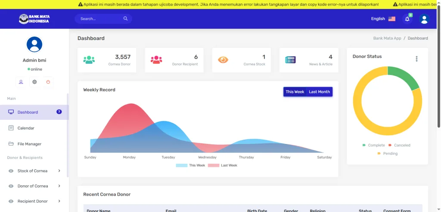Open File Manager from sidebar

pos(29,144)
